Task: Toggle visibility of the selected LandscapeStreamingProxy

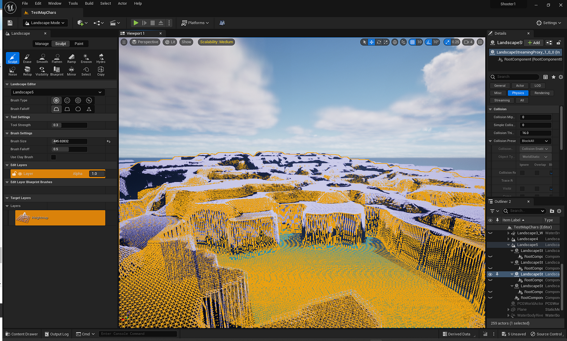Action: (490, 274)
